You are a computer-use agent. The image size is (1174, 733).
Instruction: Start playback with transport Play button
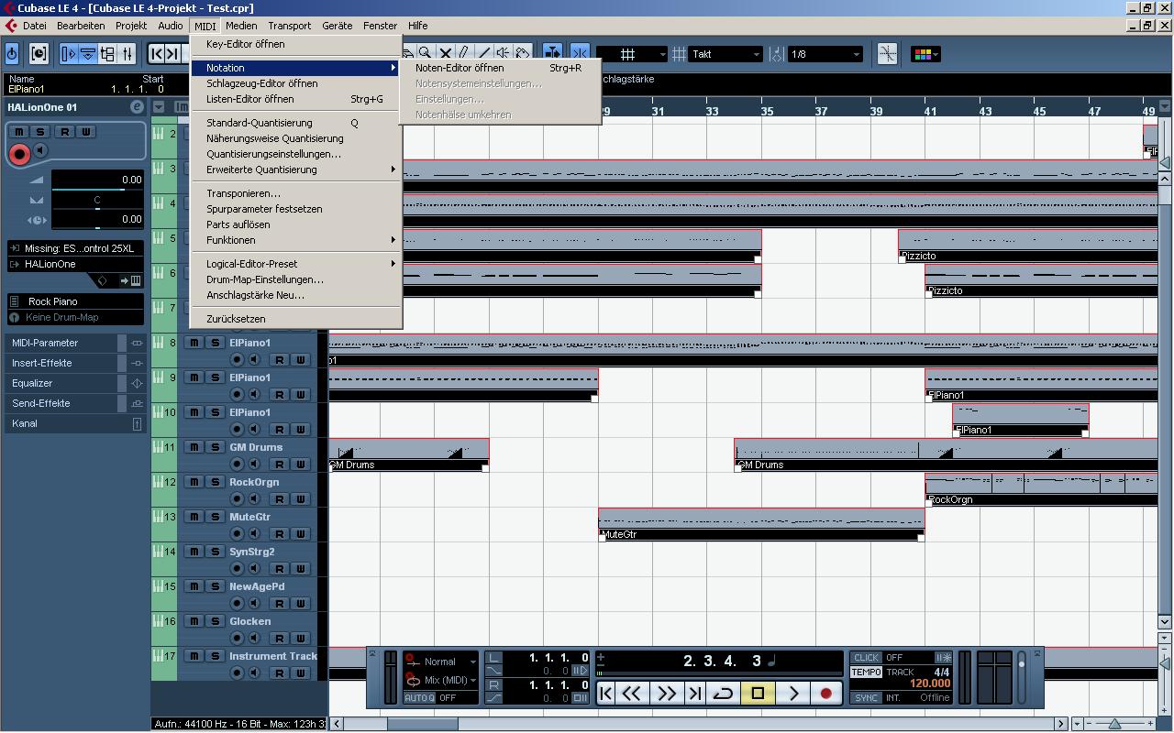tap(793, 694)
